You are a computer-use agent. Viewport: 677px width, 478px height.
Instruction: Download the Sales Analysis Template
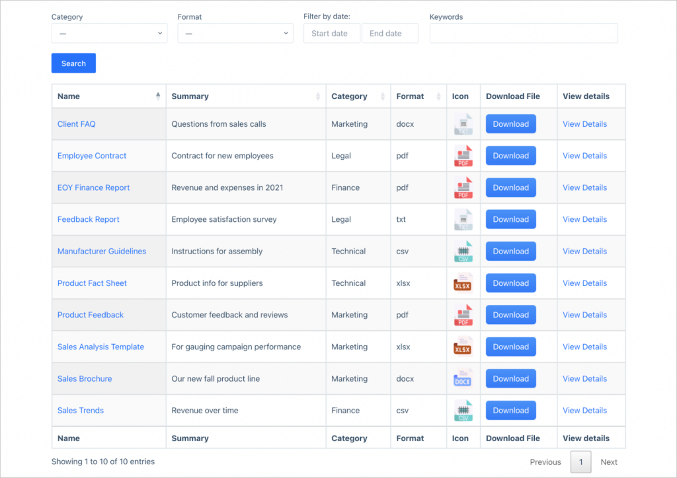coord(511,347)
